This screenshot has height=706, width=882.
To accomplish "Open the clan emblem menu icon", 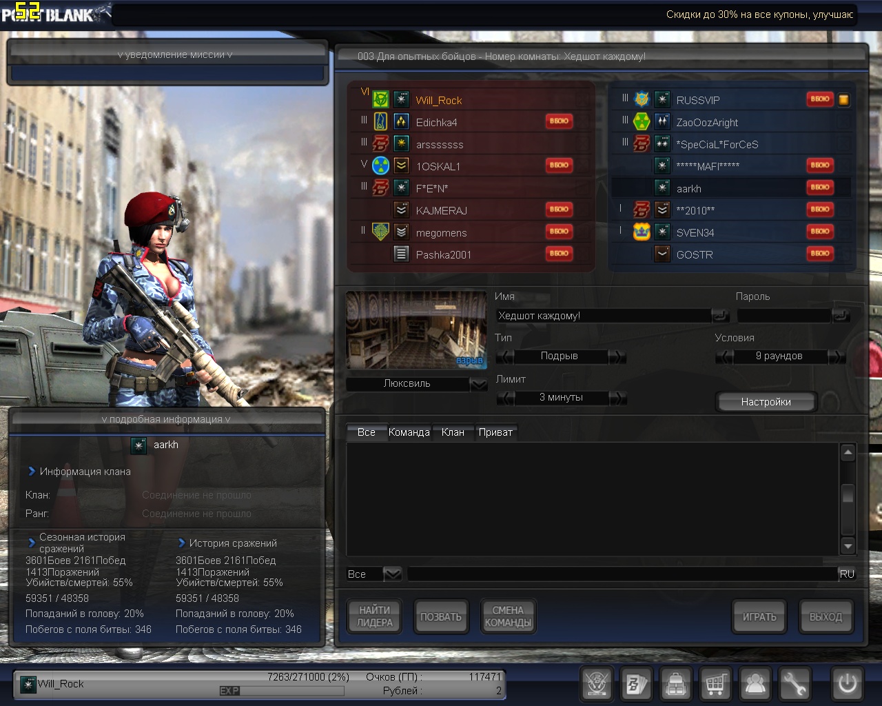I will 597,684.
